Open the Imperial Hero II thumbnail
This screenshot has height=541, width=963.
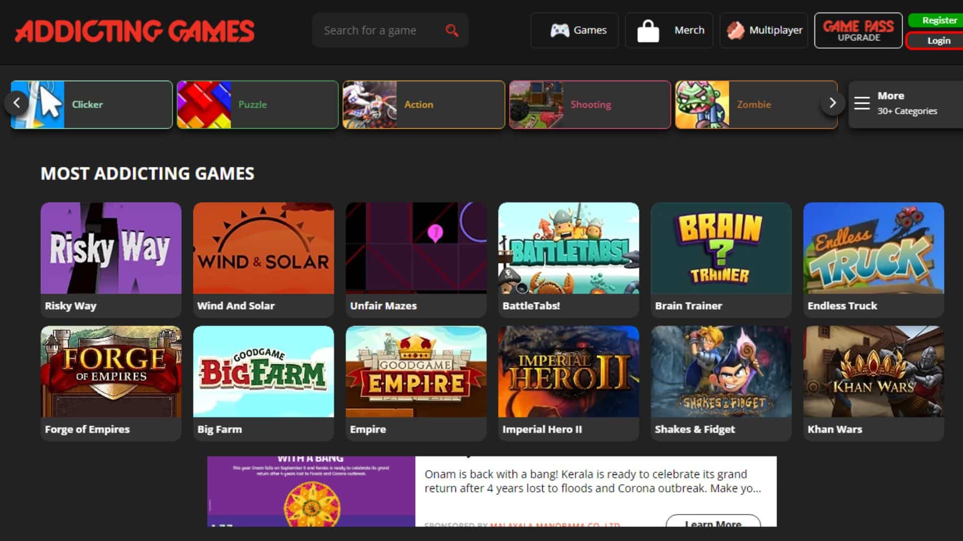point(568,372)
